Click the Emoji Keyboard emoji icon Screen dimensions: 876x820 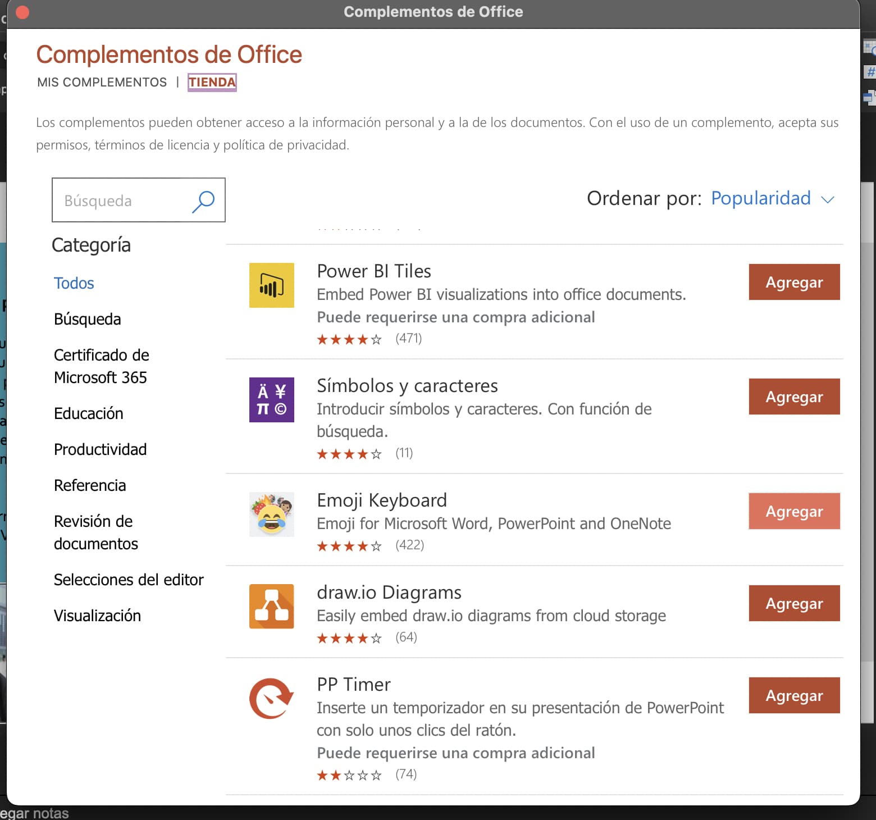(272, 514)
